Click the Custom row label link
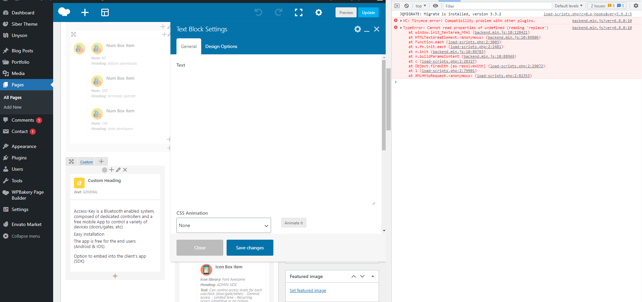Image resolution: width=642 pixels, height=302 pixels. point(87,162)
